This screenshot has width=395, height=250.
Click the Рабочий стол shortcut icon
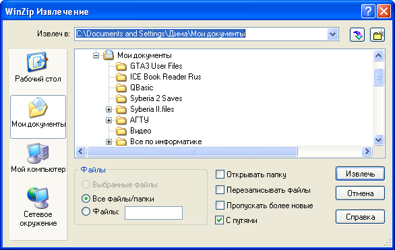point(38,62)
